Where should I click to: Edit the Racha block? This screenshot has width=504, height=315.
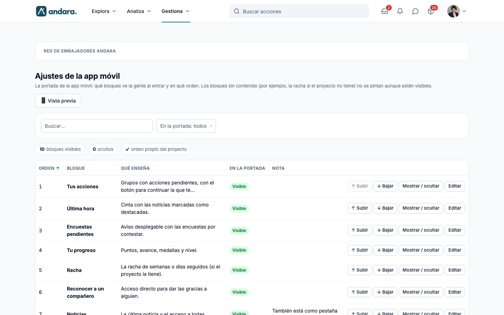(455, 270)
